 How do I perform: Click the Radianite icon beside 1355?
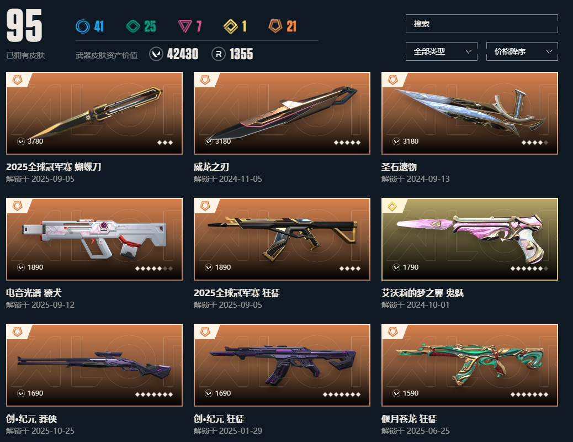click(x=219, y=54)
